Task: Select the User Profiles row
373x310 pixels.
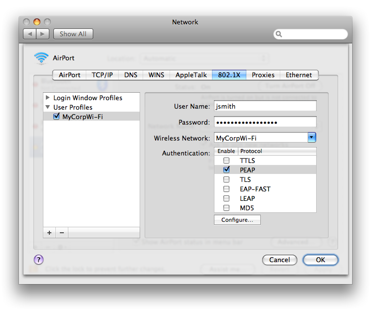Action: (x=92, y=107)
